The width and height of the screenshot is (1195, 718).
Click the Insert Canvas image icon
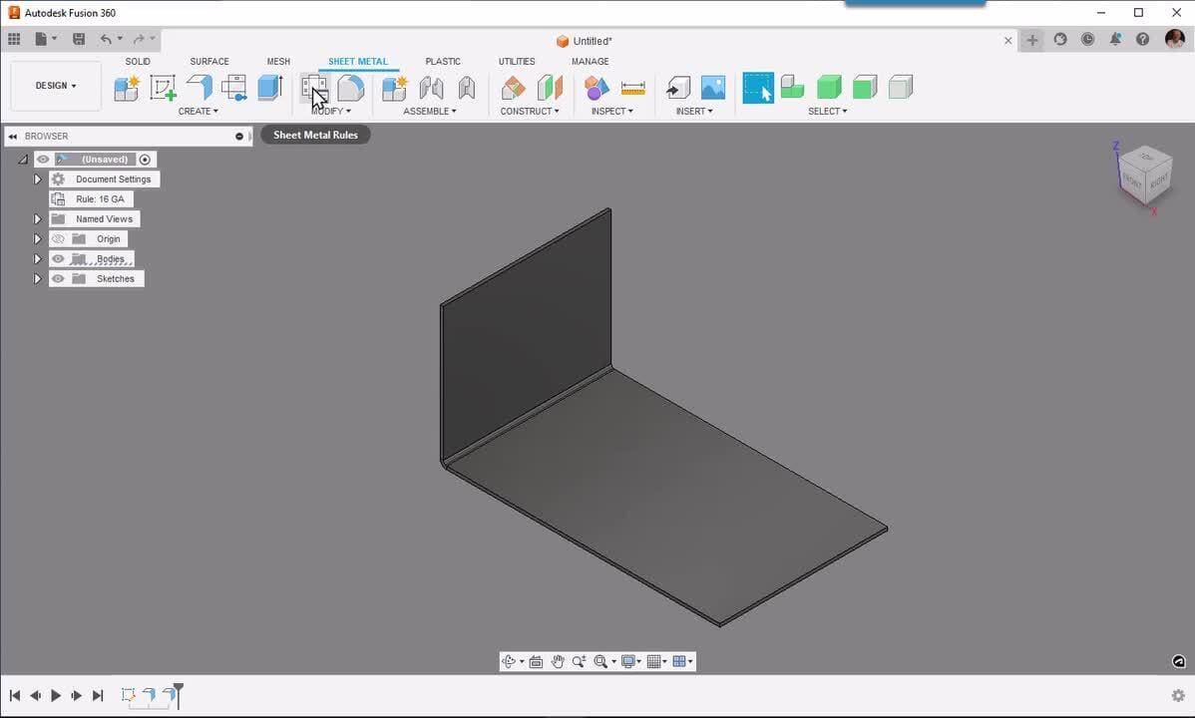pyautogui.click(x=712, y=88)
